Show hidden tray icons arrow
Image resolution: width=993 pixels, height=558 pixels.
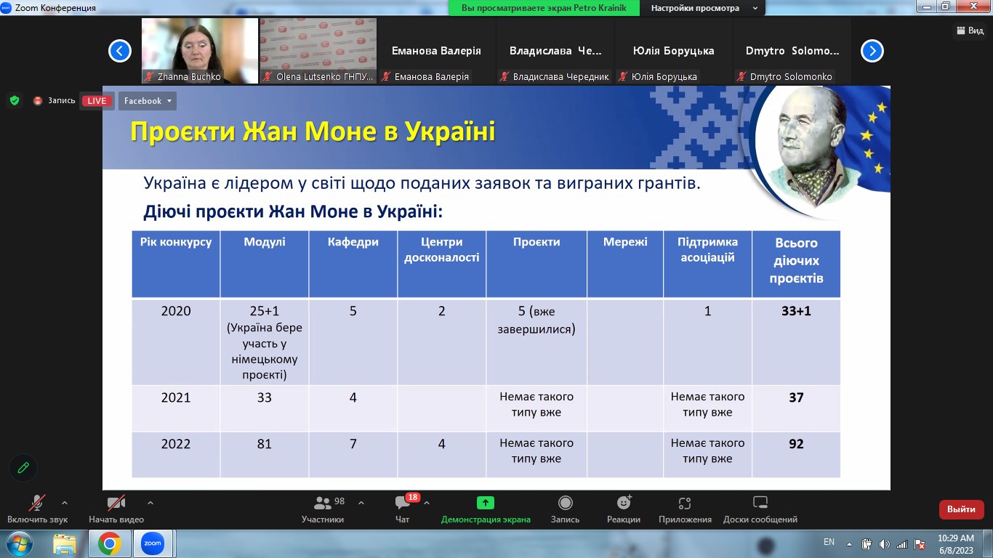(848, 543)
